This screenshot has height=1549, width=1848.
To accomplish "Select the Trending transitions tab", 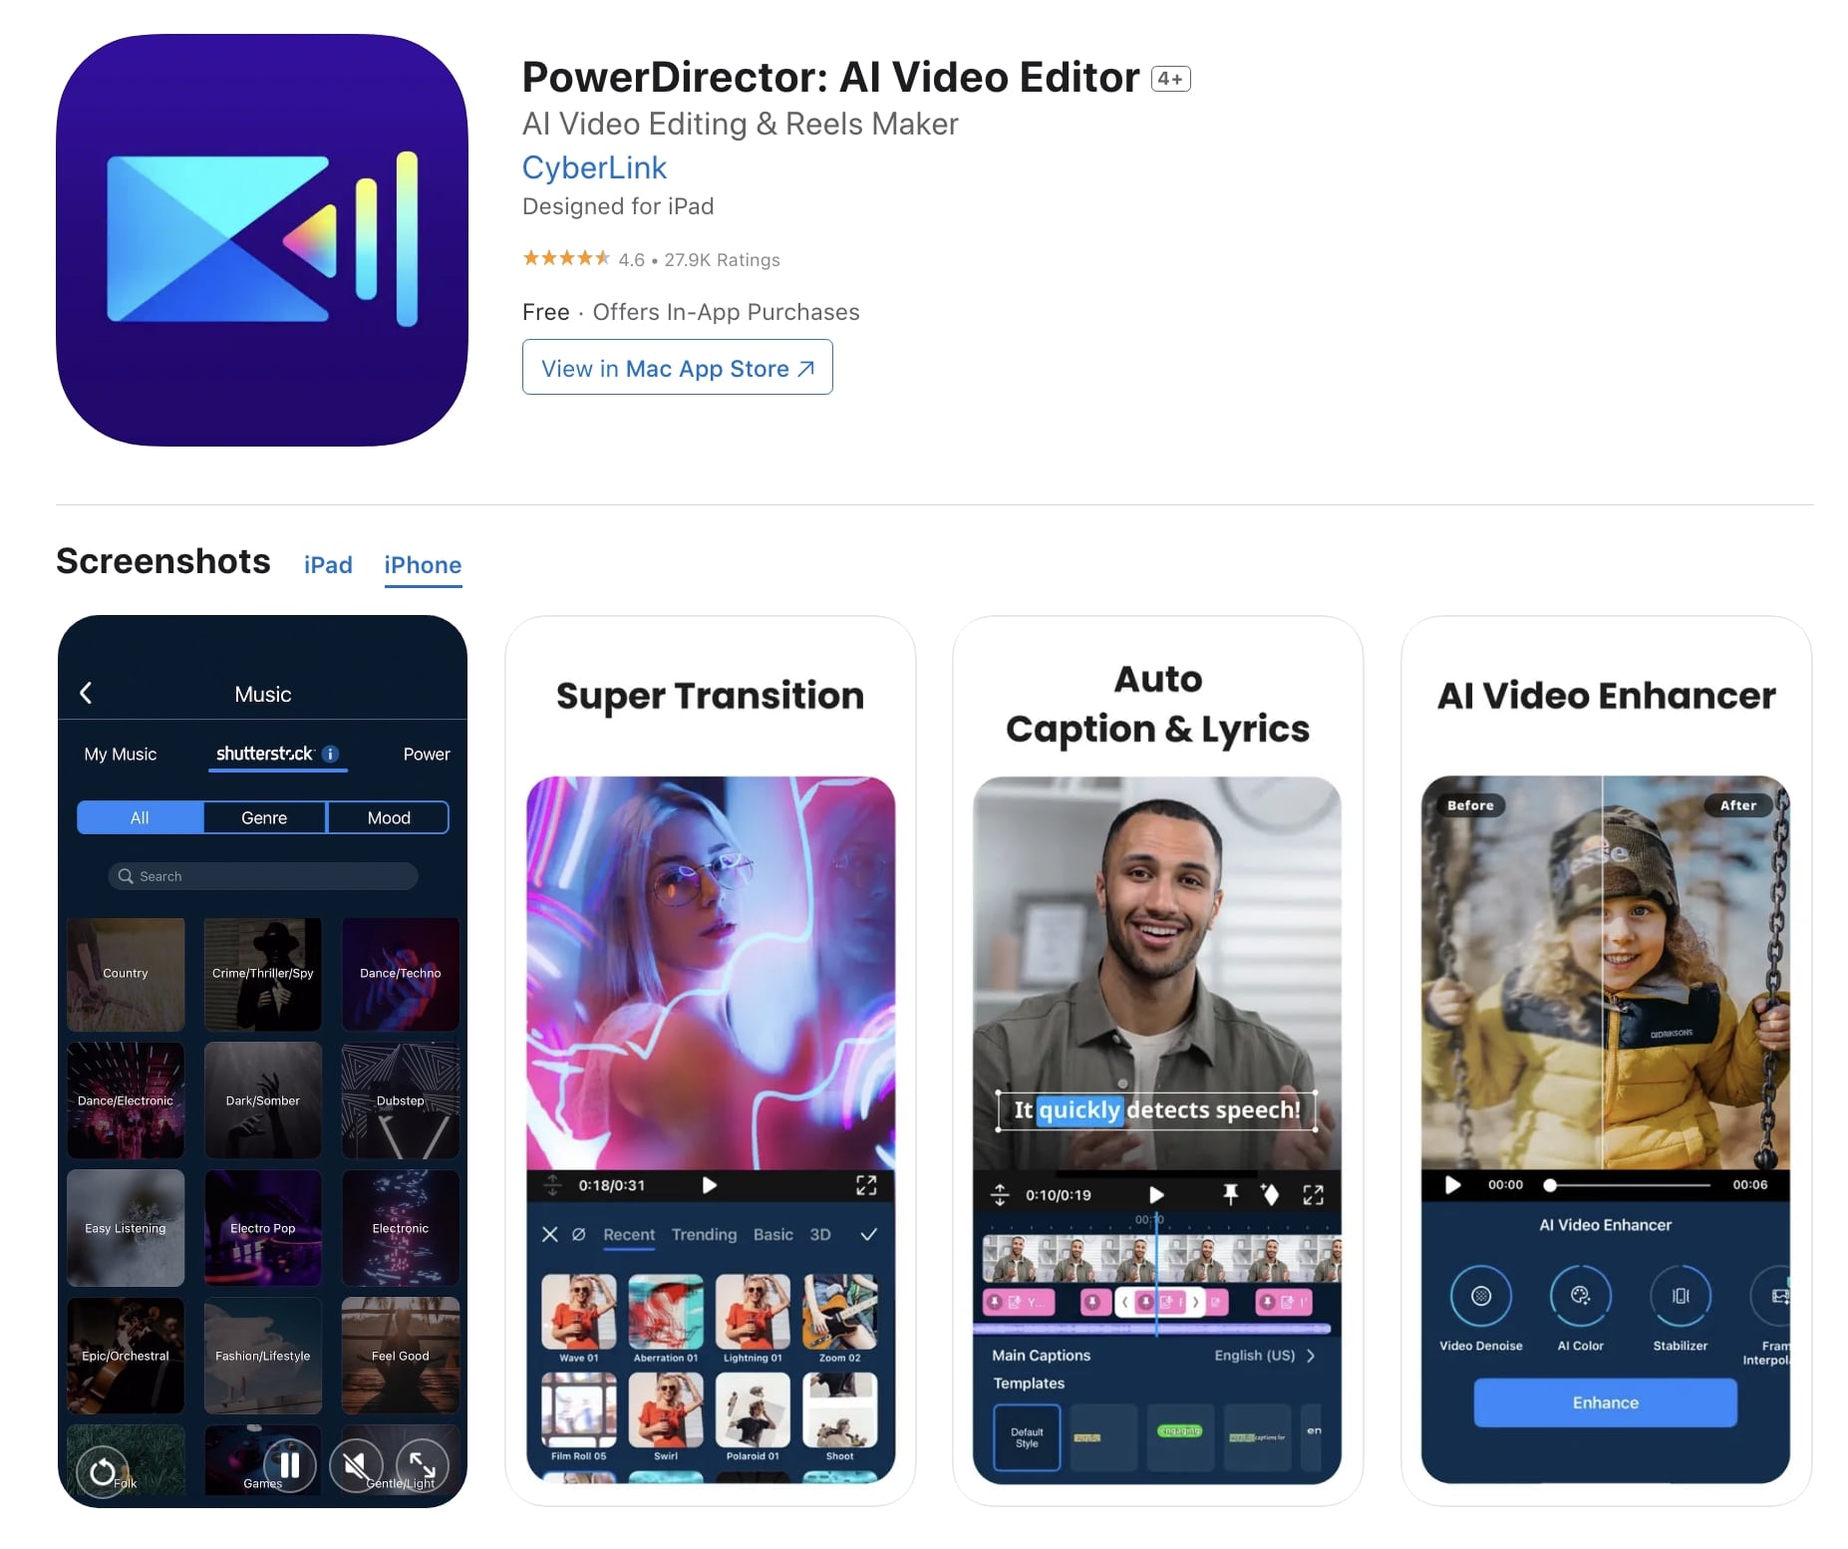I will point(704,1234).
